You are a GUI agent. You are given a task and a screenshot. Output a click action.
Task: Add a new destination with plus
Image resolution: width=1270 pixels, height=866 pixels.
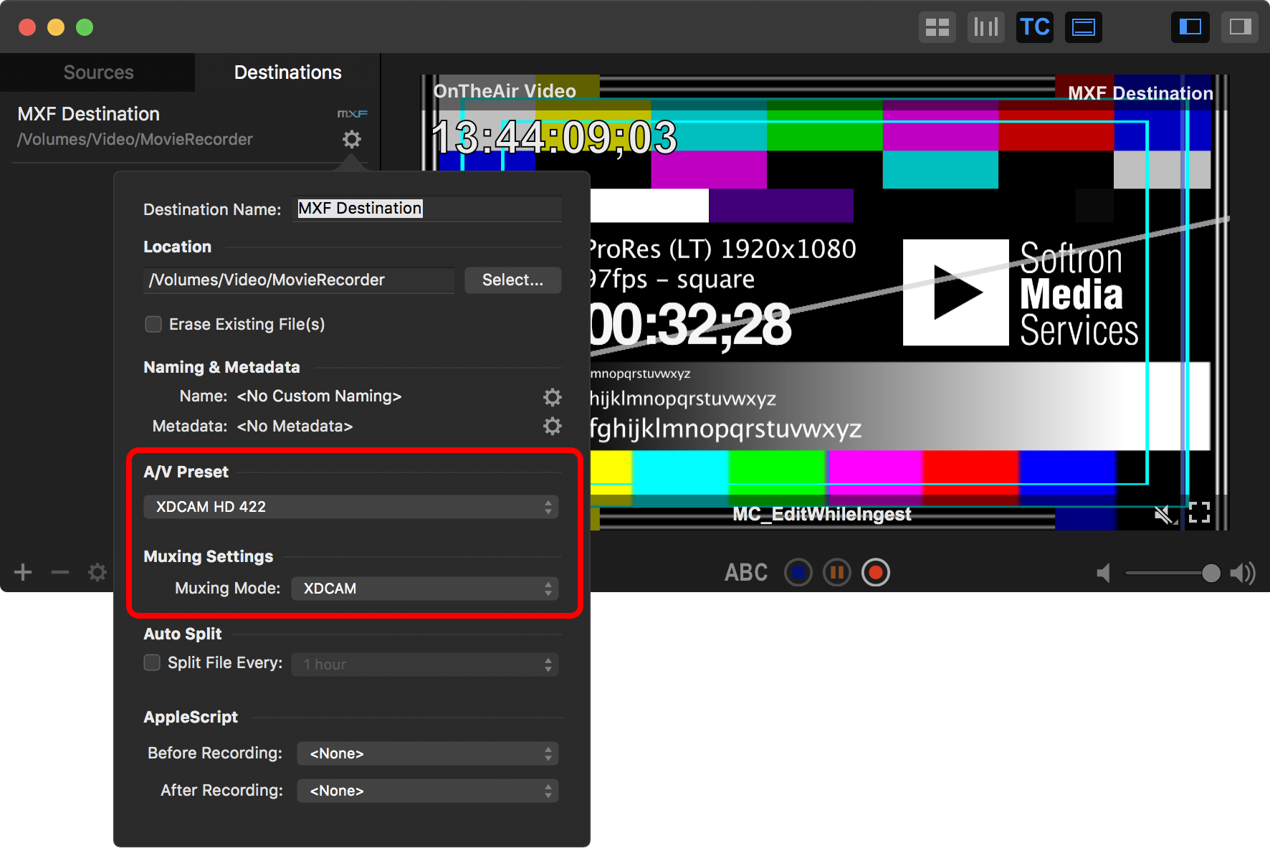23,572
